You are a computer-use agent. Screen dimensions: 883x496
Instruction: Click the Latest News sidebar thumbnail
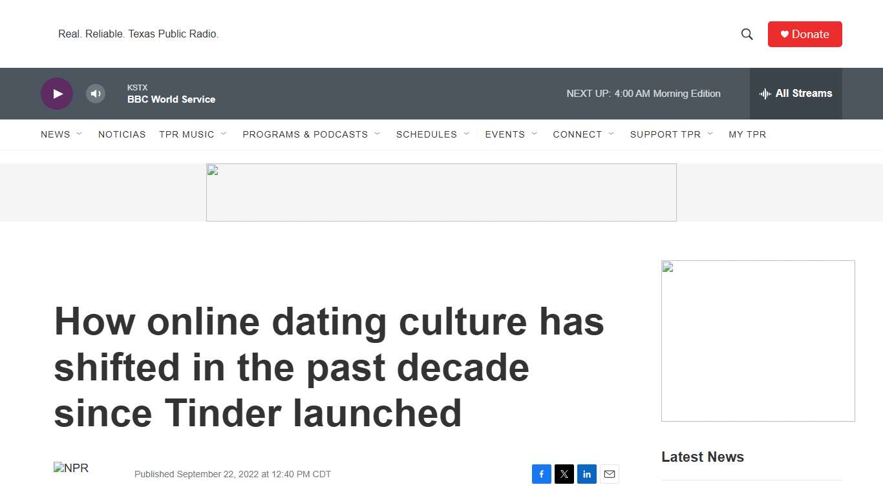click(758, 340)
